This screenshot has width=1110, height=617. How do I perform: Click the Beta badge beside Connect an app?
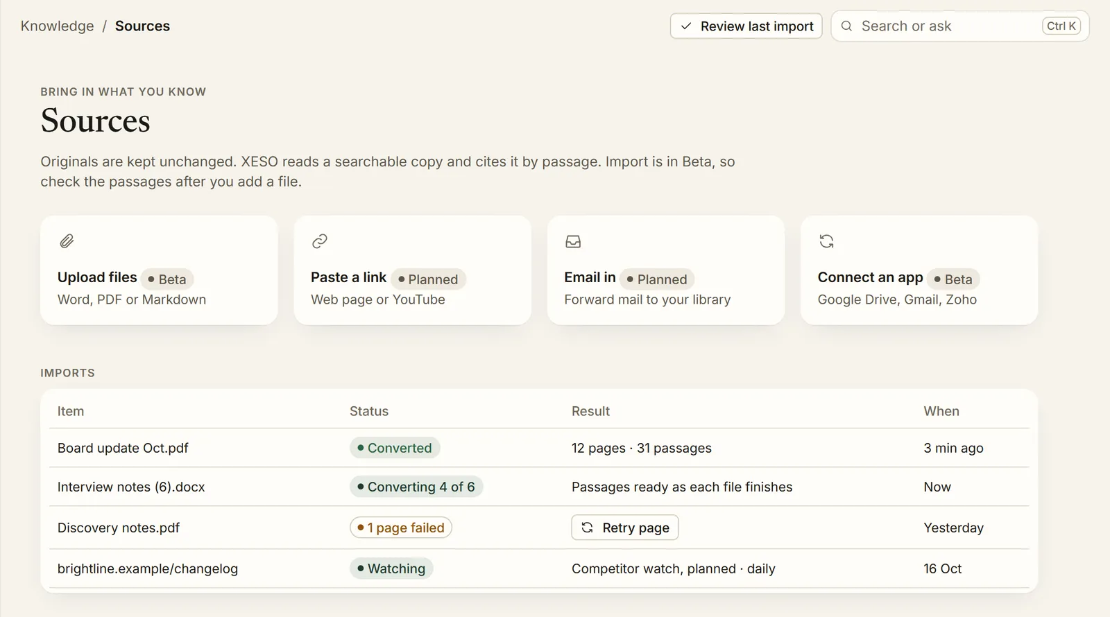click(x=953, y=279)
